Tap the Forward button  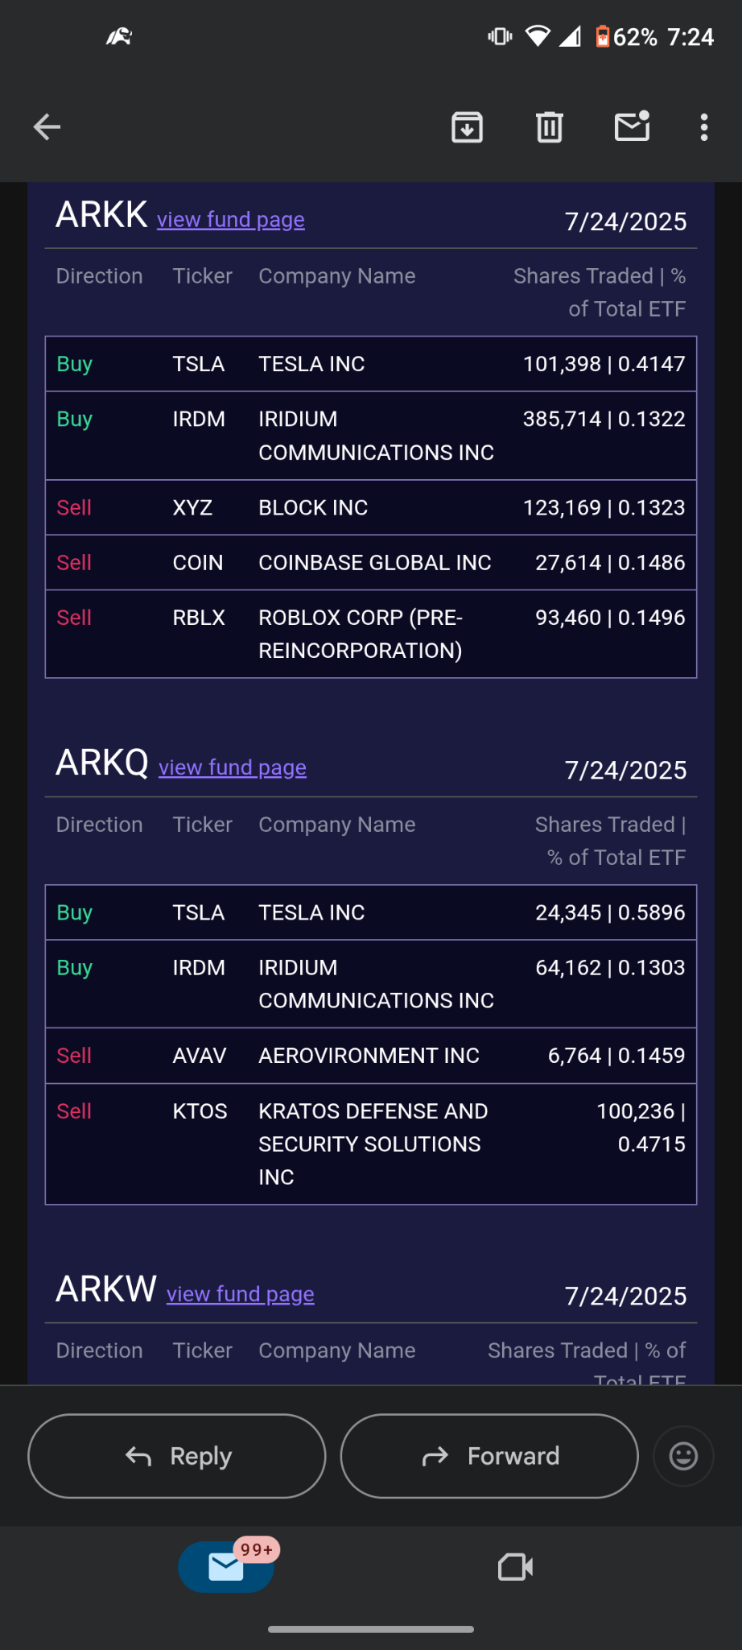coord(489,1456)
